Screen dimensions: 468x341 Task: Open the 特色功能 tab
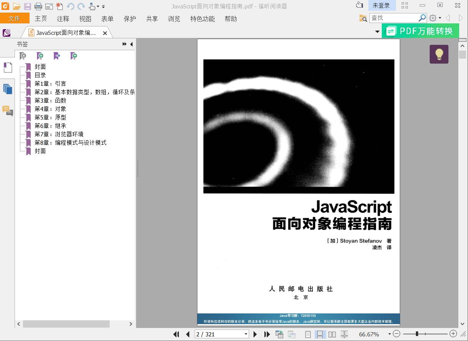click(x=203, y=18)
